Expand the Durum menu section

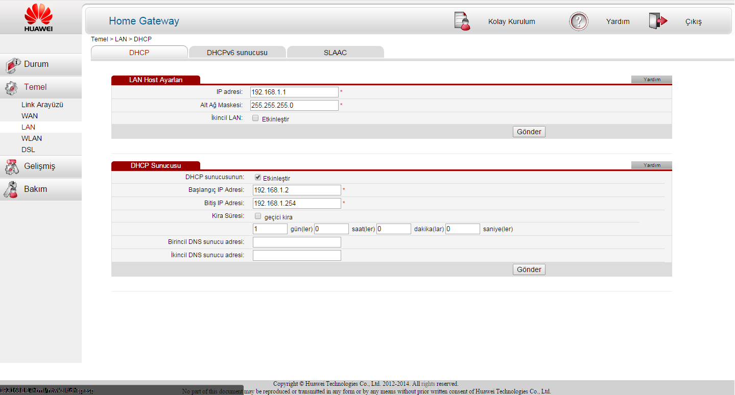pos(41,64)
